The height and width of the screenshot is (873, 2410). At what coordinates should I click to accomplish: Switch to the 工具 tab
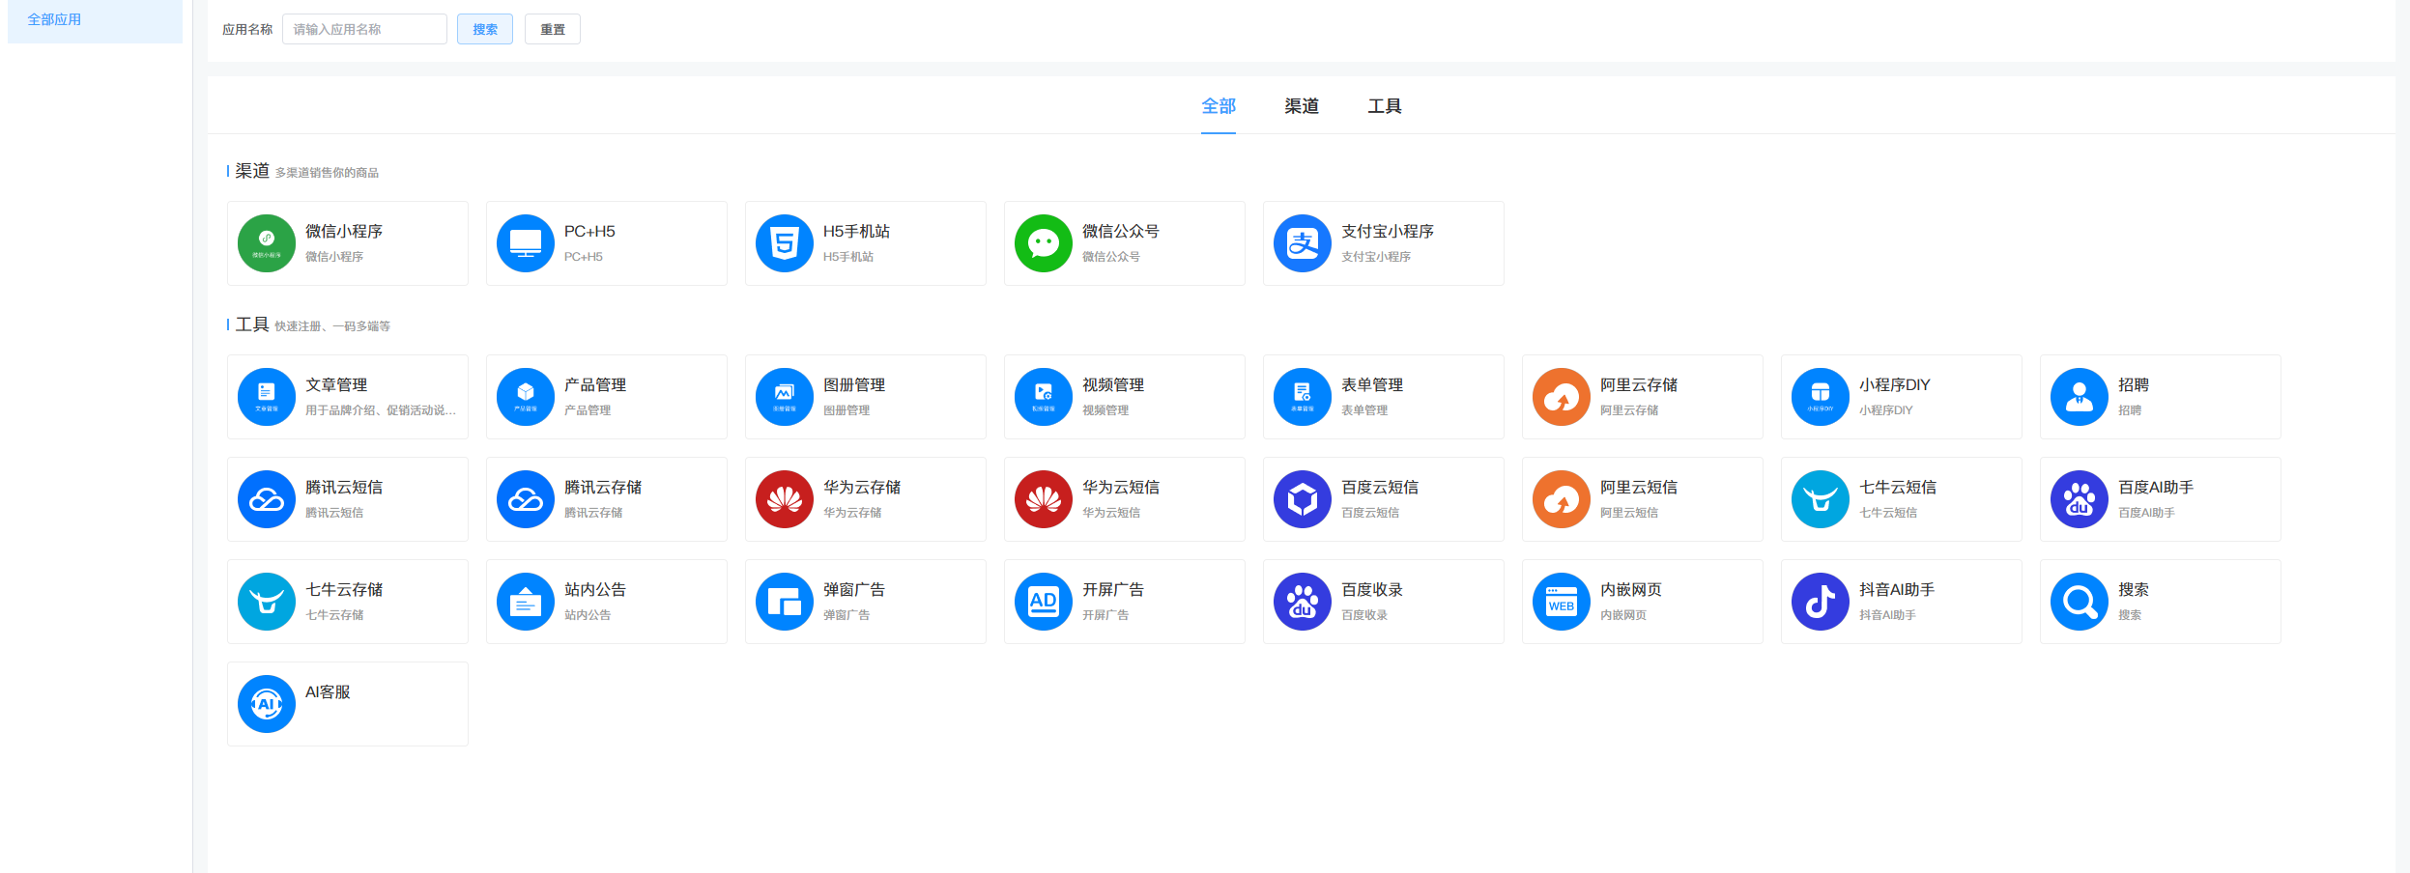pyautogui.click(x=1385, y=106)
